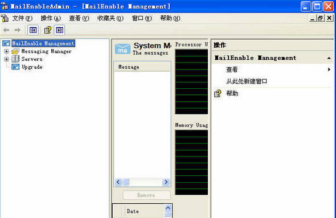Expand the Messaging Manager node

click(x=6, y=51)
